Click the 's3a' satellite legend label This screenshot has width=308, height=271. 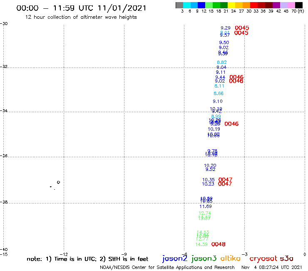[x=287, y=259]
